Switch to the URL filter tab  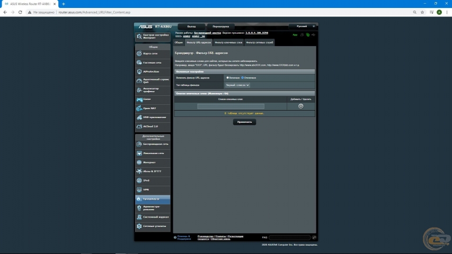[199, 43]
